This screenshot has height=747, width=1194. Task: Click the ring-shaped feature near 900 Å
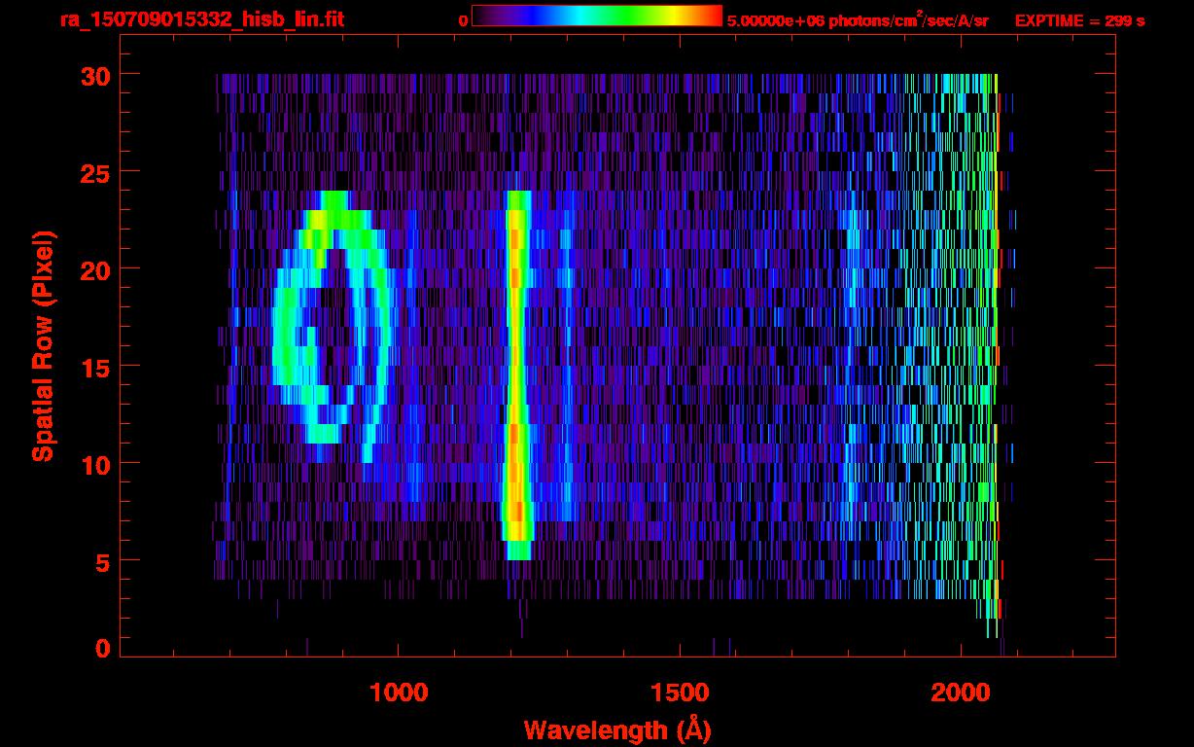(332, 326)
